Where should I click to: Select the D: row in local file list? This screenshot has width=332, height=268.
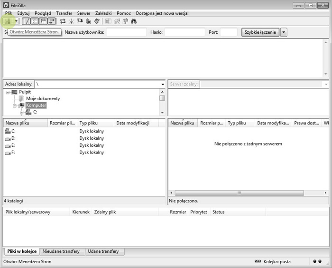click(84, 138)
